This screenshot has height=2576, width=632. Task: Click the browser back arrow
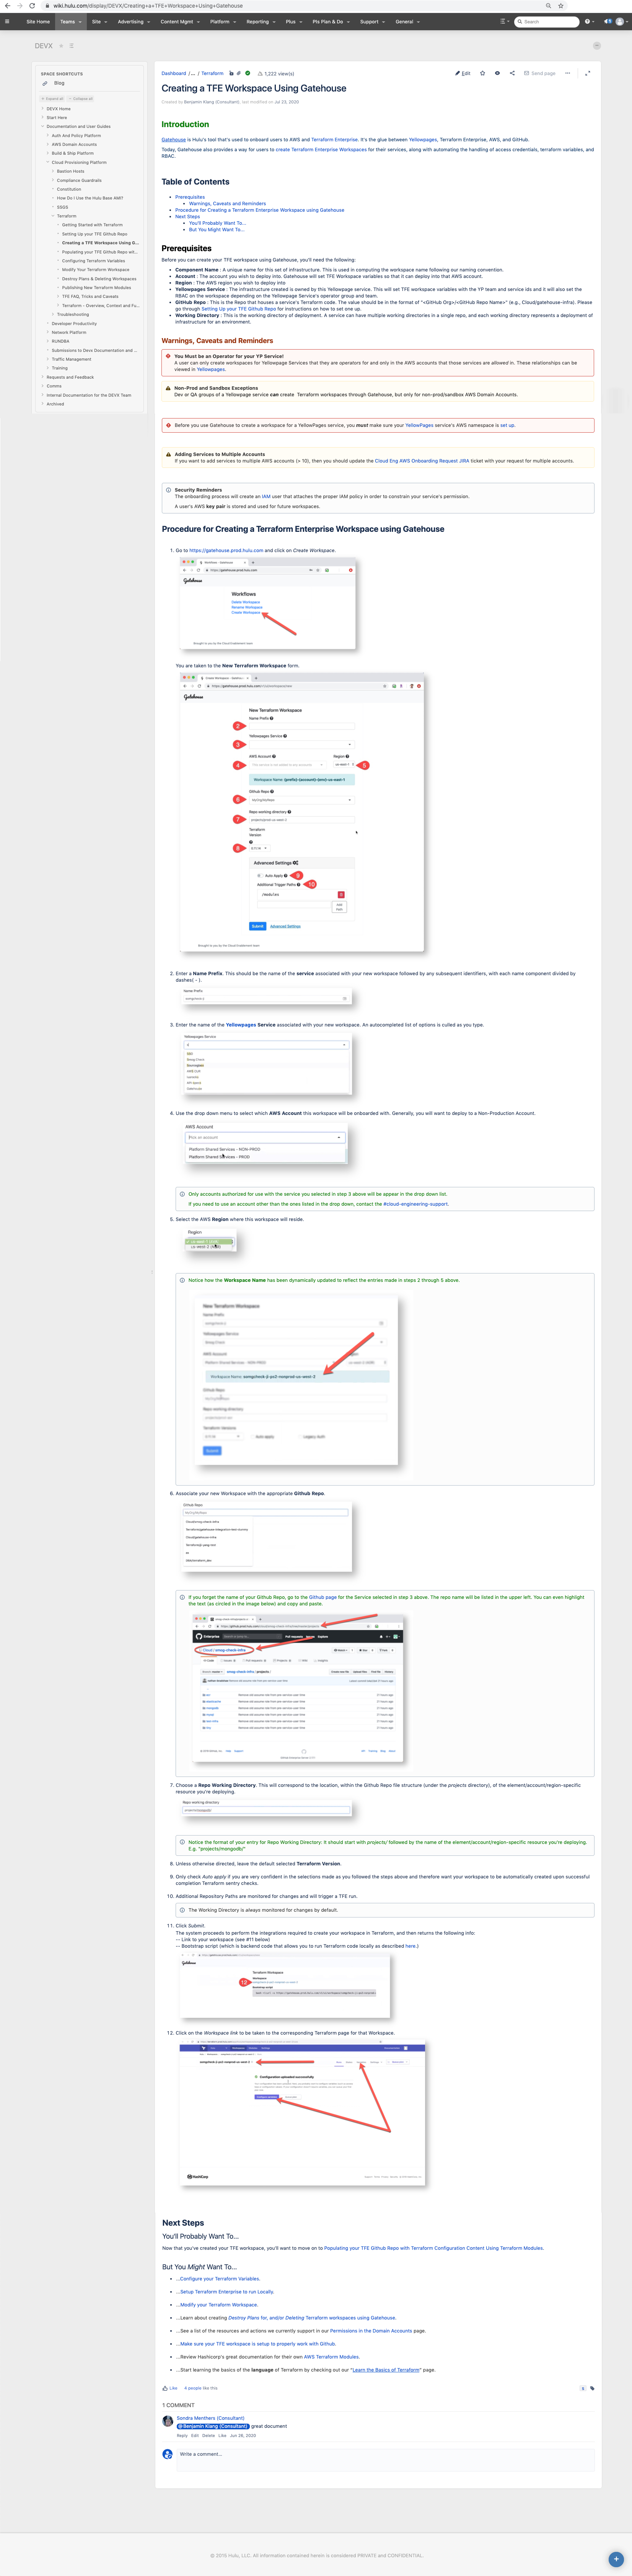click(7, 6)
